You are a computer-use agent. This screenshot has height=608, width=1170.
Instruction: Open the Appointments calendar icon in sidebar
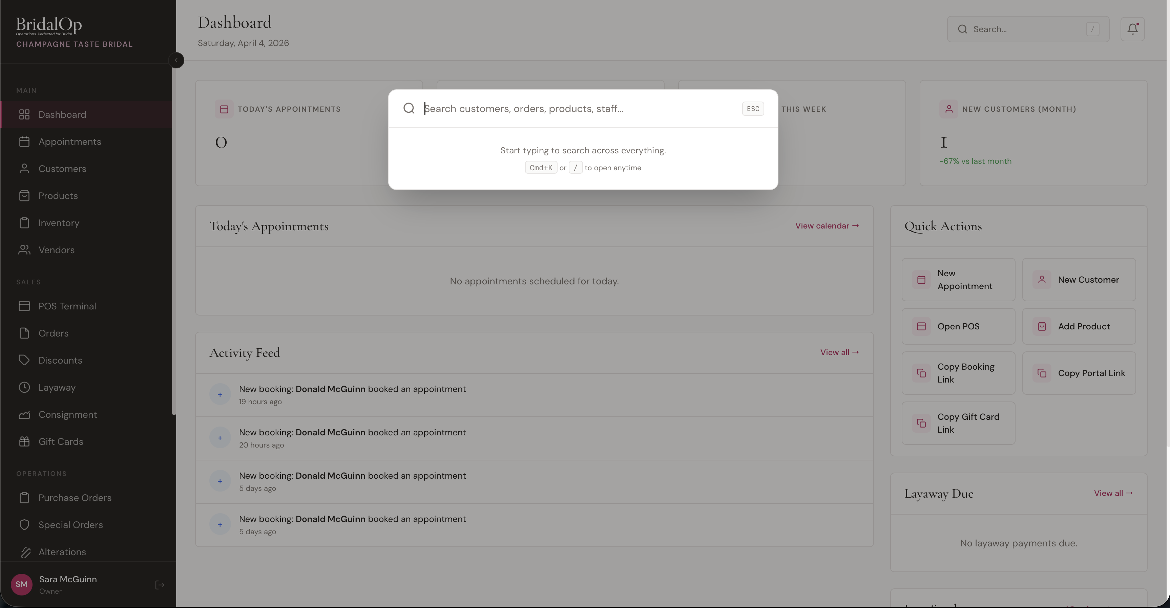25,141
